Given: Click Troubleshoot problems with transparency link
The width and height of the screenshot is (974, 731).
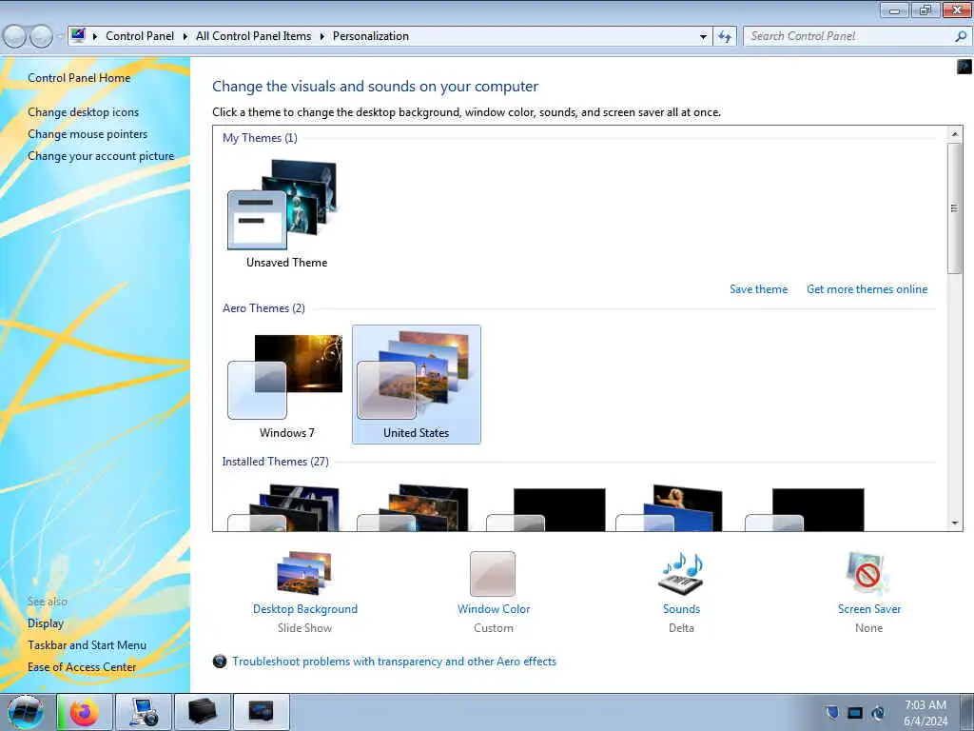Looking at the screenshot, I should [394, 662].
